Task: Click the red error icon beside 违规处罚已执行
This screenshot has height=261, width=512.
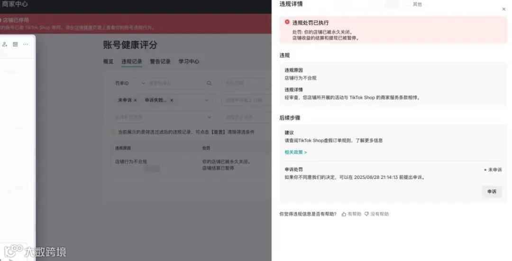Action: pyautogui.click(x=287, y=22)
